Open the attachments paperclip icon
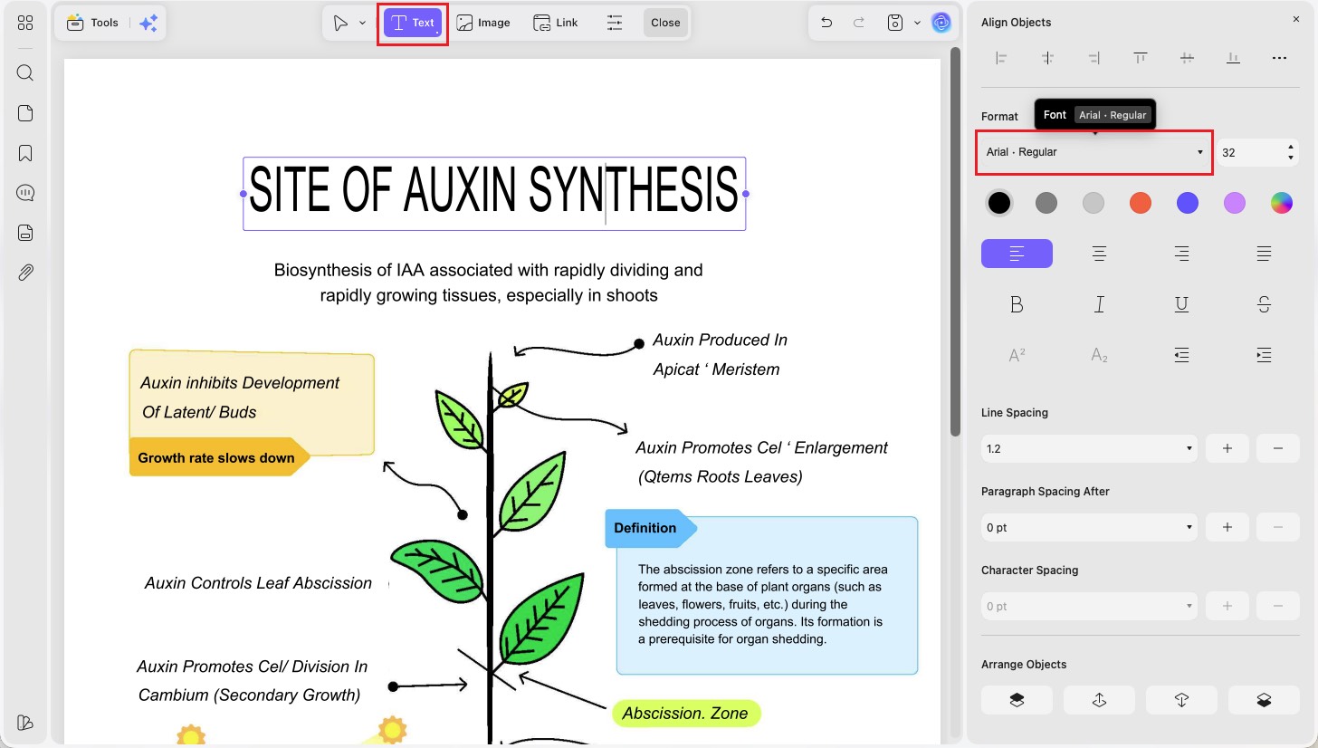 [25, 273]
